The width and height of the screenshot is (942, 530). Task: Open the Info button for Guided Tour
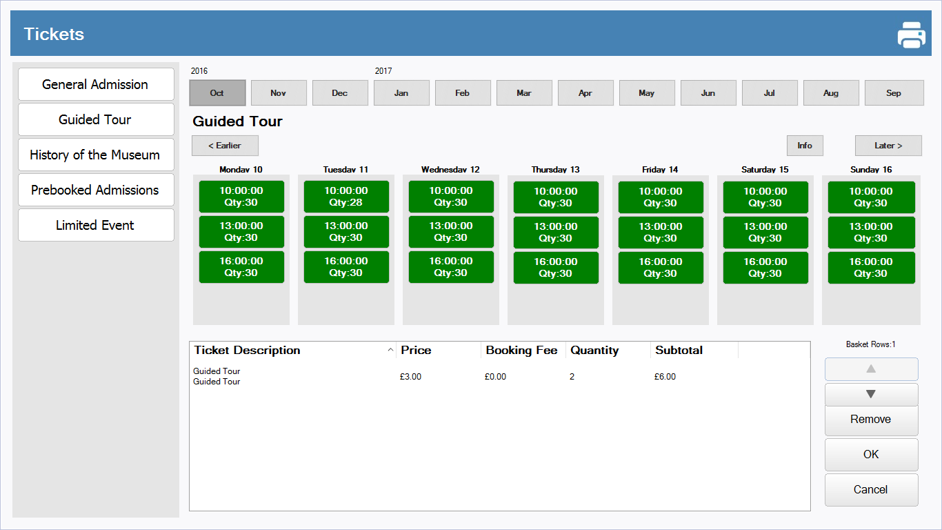point(805,146)
